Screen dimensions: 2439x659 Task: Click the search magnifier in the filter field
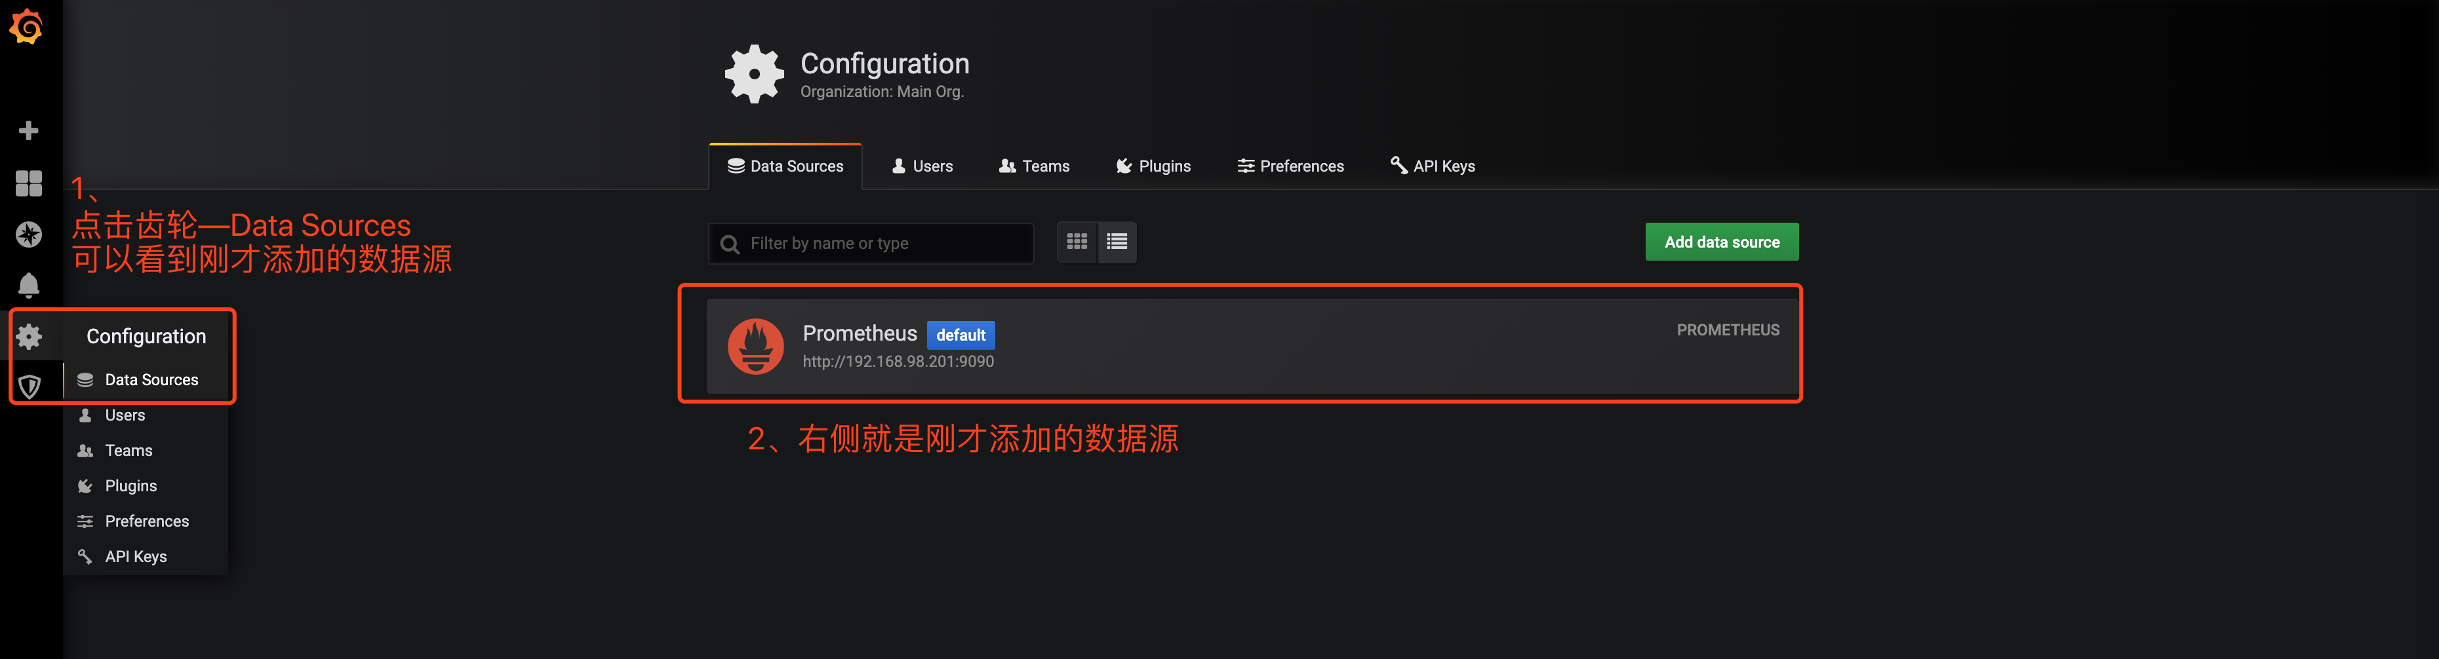point(729,243)
